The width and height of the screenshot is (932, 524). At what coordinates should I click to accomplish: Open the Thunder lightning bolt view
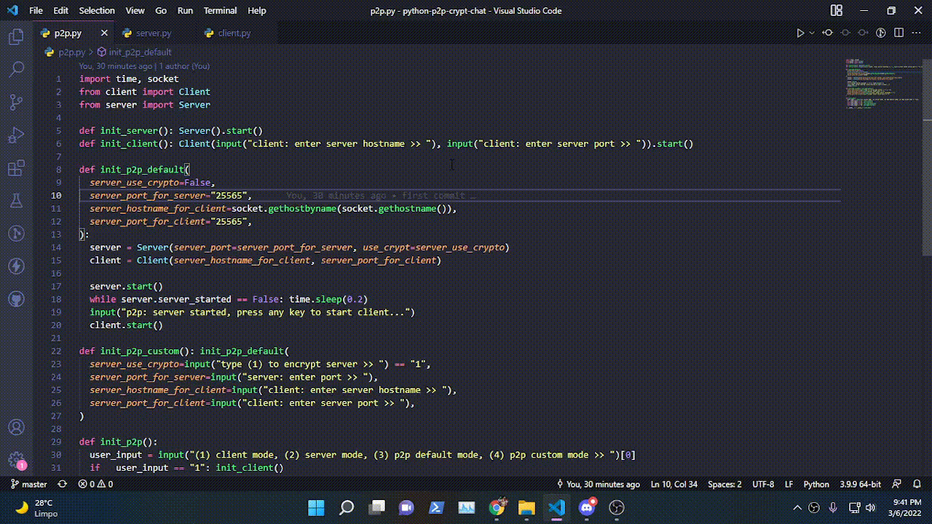tap(16, 266)
